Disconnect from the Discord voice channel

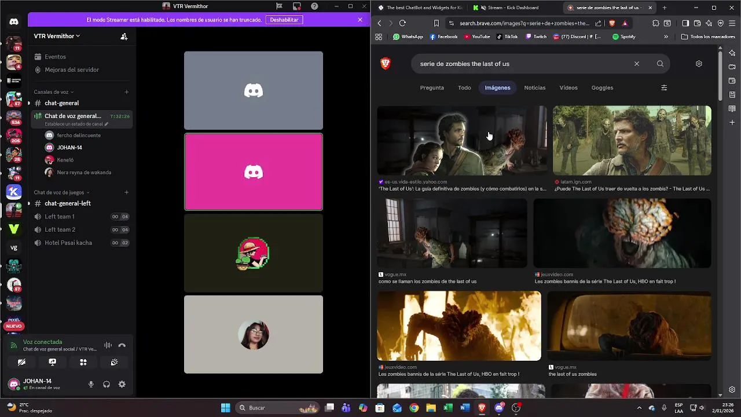tap(122, 345)
